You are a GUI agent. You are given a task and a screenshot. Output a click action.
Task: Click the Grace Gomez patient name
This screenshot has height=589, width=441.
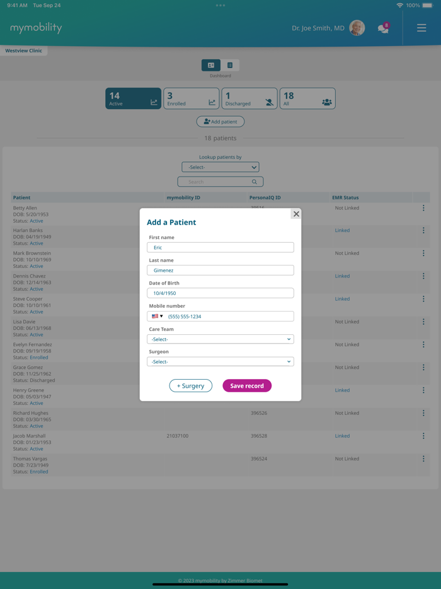click(x=28, y=368)
